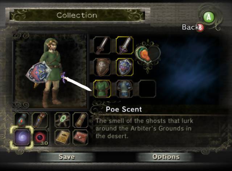Image resolution: width=232 pixels, height=171 pixels.
Task: Select the highlighted Poe Scent icon
Action: coord(22,137)
